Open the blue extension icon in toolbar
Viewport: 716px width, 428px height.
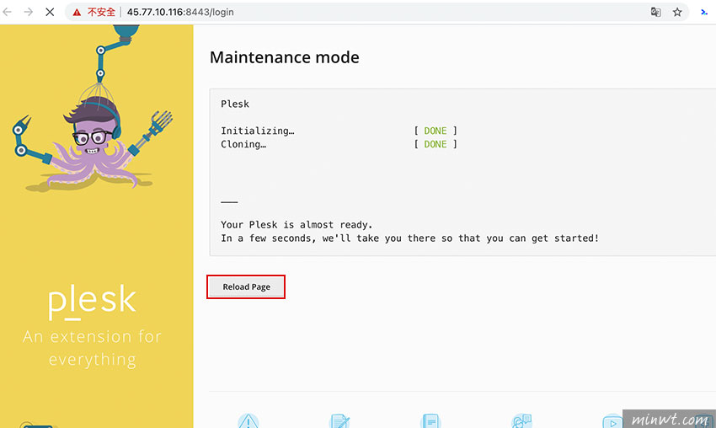704,13
